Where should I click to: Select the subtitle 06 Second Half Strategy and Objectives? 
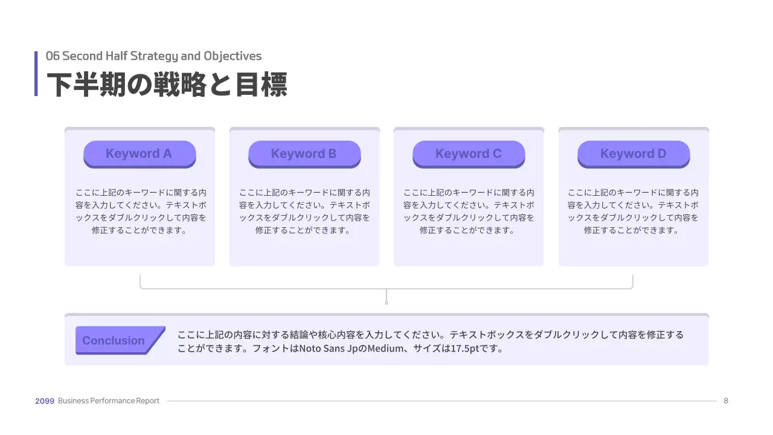153,56
